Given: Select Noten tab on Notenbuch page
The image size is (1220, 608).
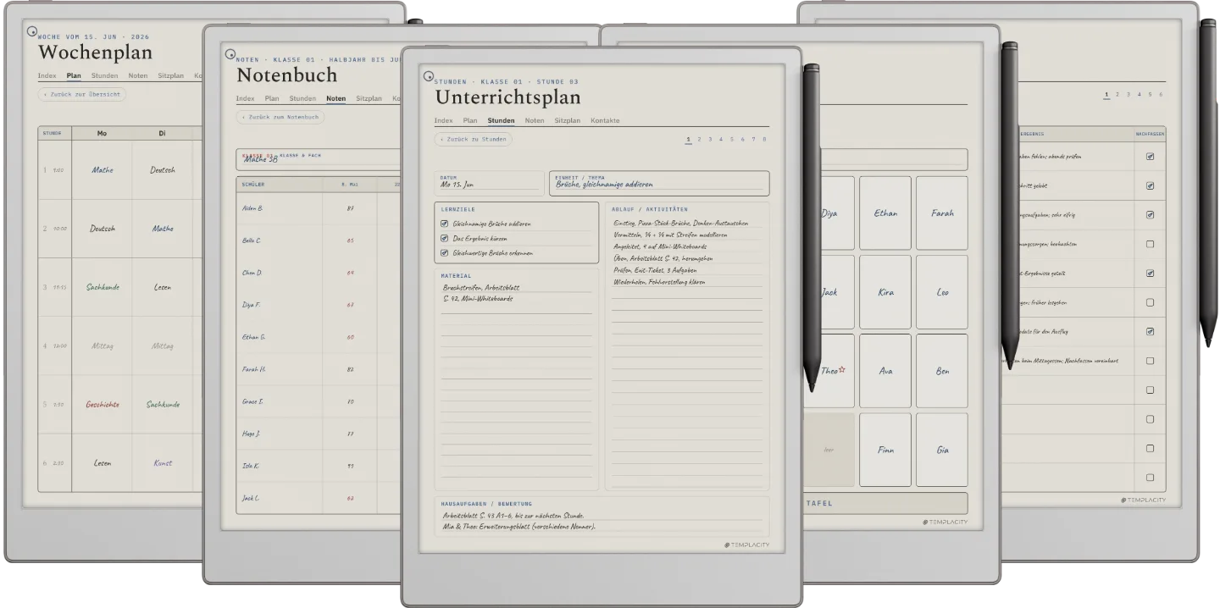Looking at the screenshot, I should 336,98.
